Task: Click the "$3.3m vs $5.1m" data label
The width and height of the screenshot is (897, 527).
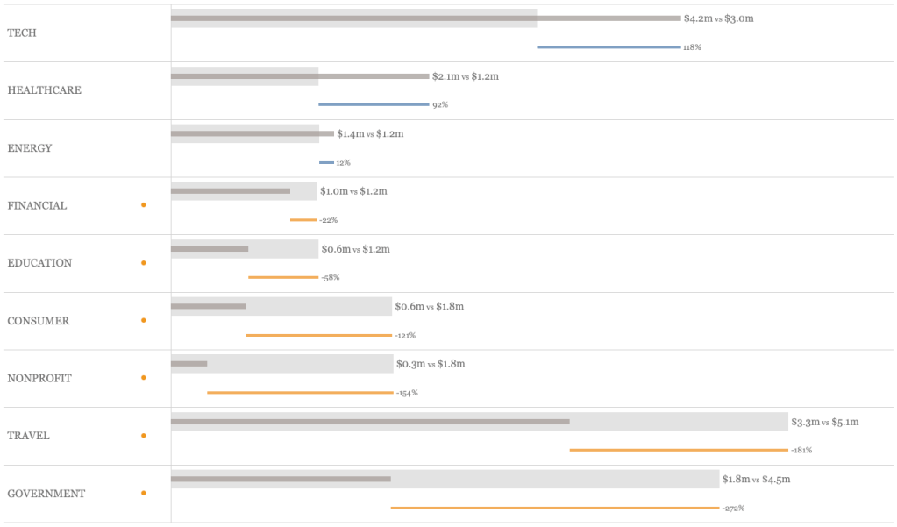Action: tap(824, 423)
